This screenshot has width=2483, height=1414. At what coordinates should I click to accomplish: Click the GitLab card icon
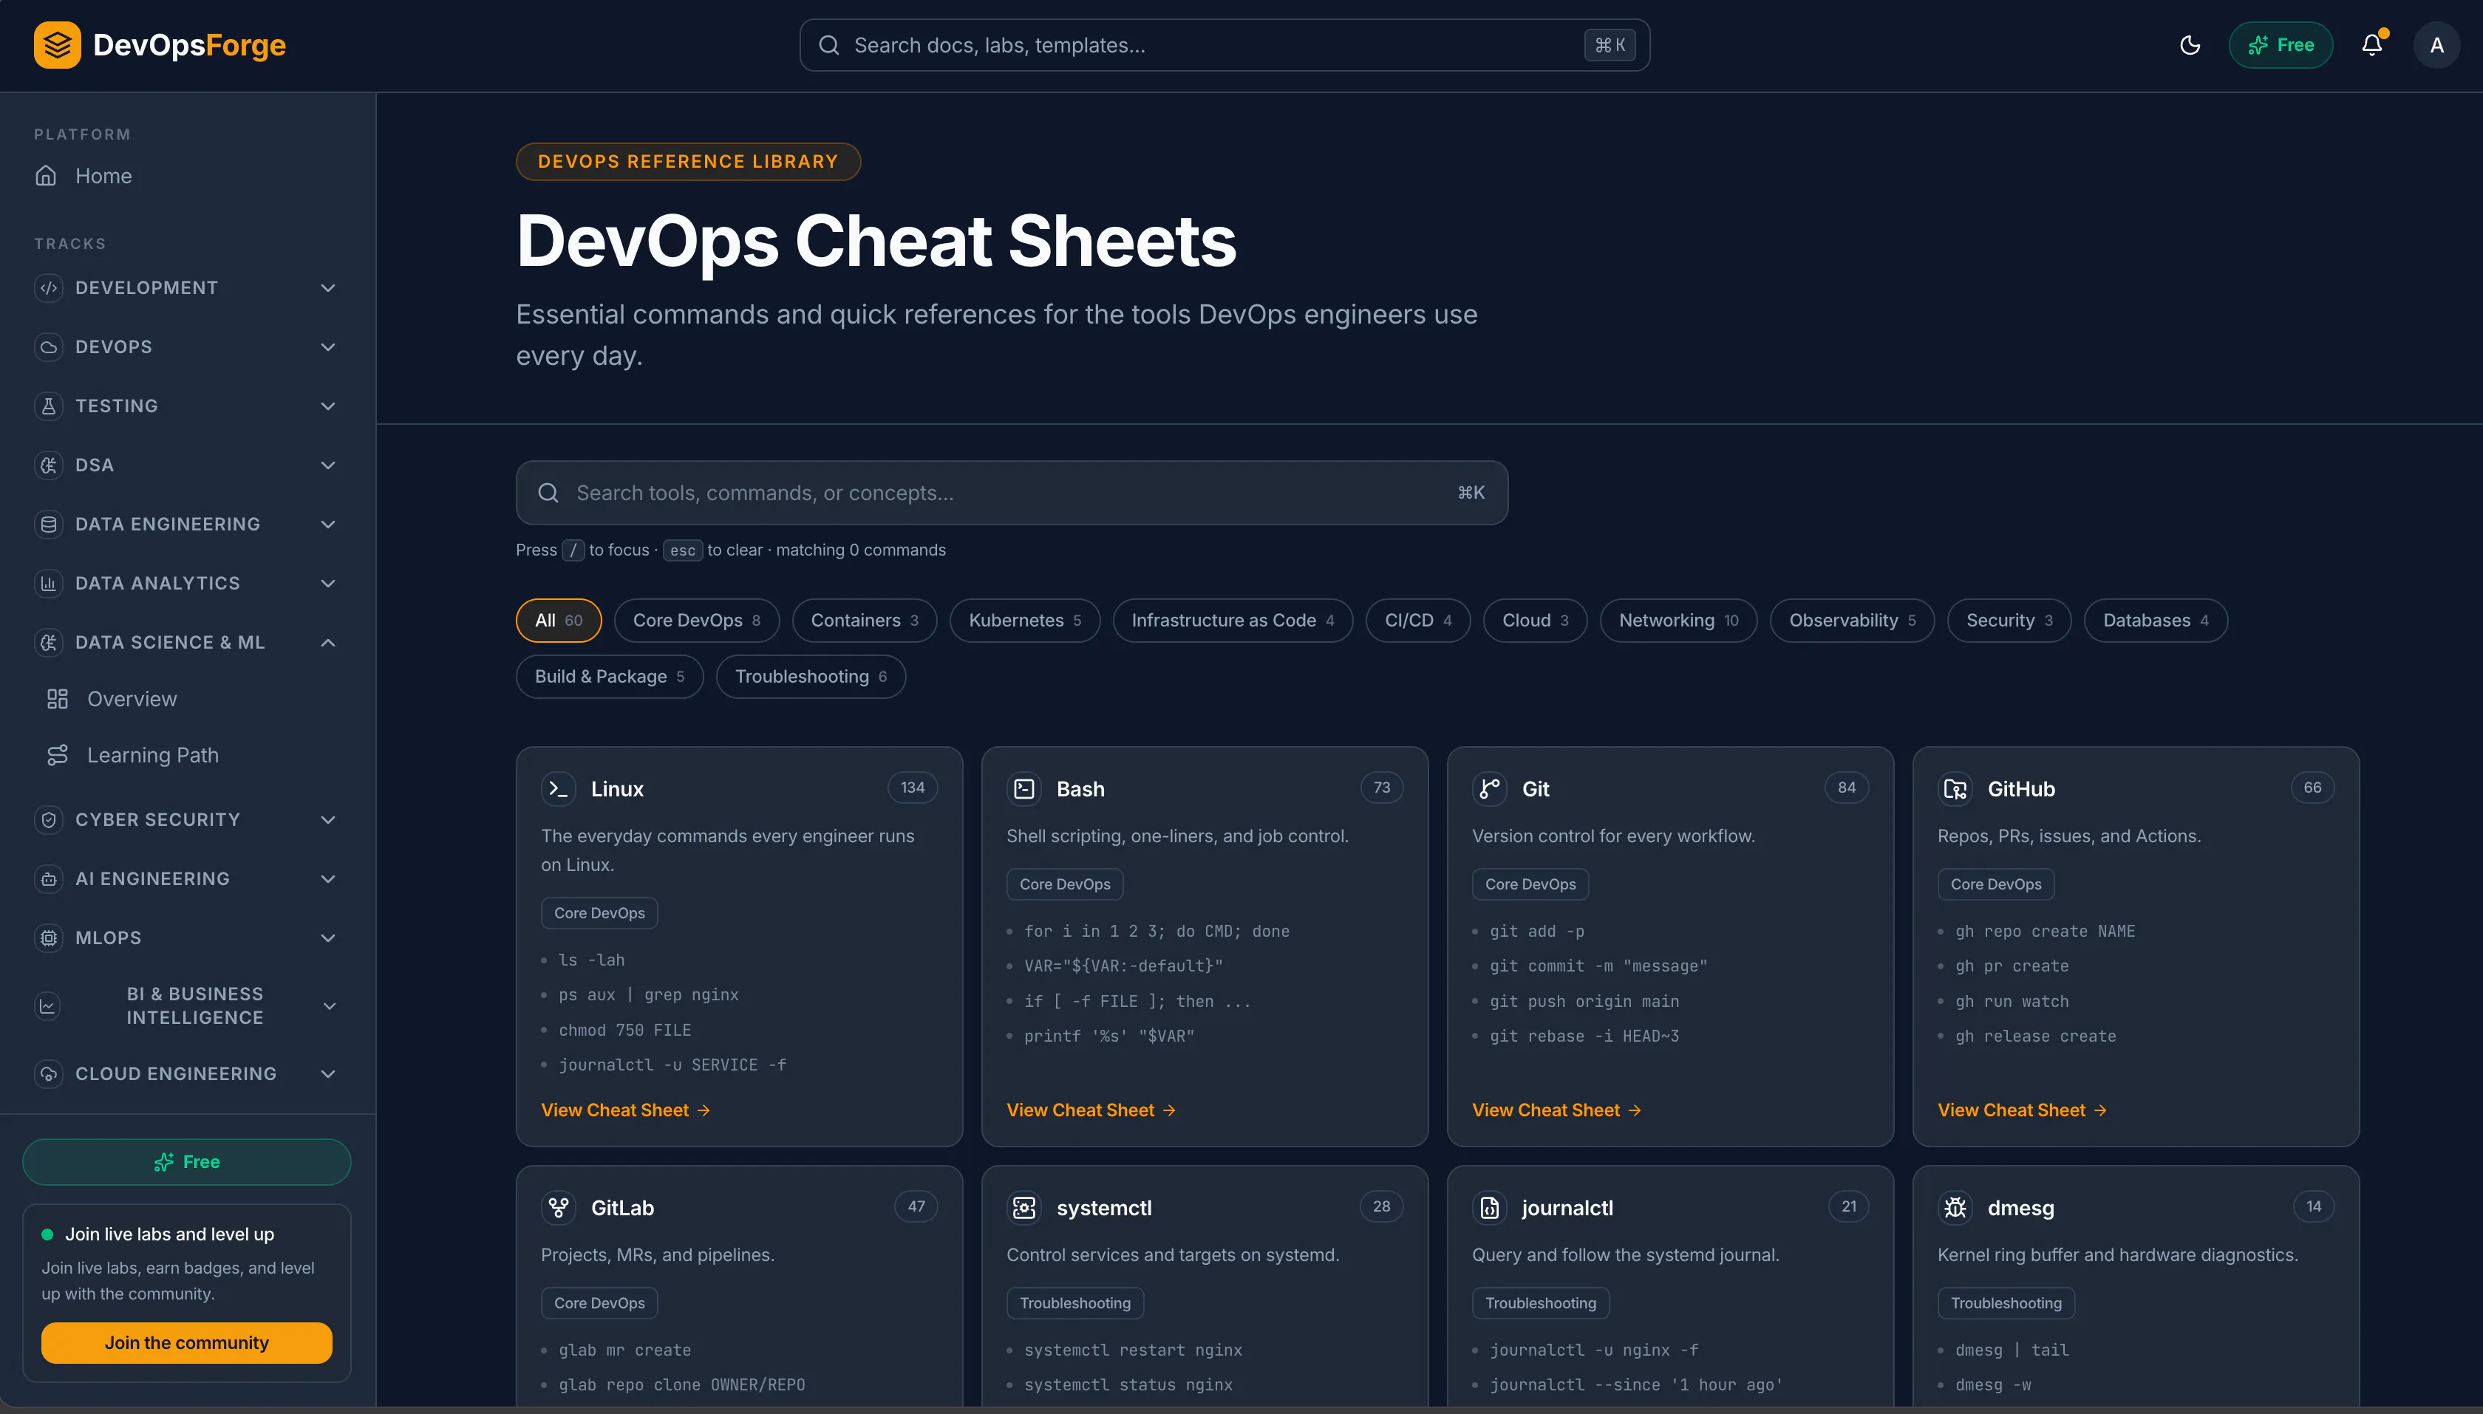[559, 1207]
